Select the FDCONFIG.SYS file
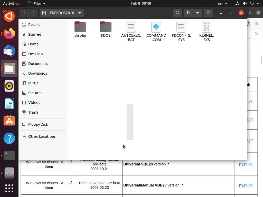 point(181,31)
